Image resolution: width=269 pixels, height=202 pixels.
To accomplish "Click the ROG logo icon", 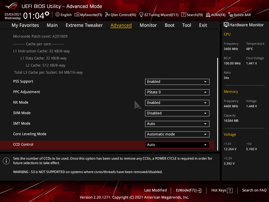I will tap(12, 6).
